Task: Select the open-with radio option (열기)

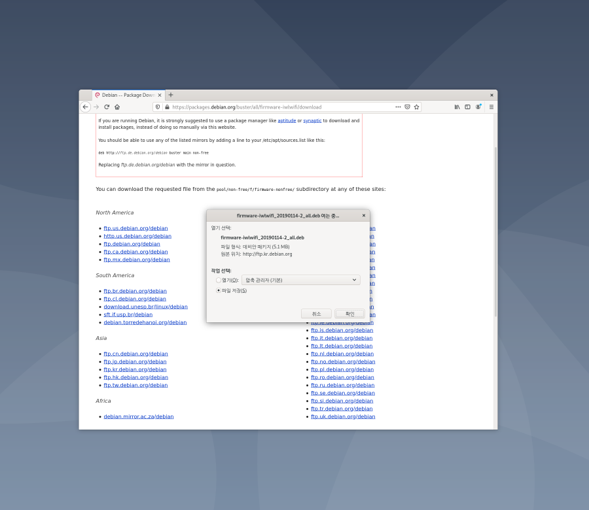Action: pyautogui.click(x=219, y=280)
